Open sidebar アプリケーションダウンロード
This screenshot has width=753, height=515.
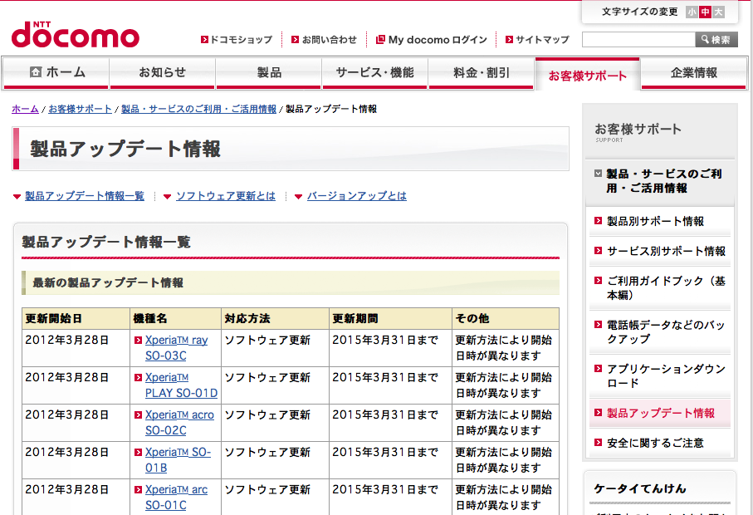coord(666,376)
